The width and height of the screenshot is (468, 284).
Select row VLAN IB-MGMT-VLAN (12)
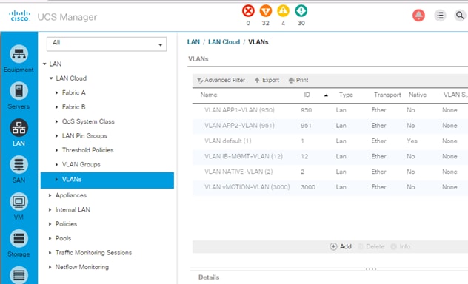tap(330, 157)
